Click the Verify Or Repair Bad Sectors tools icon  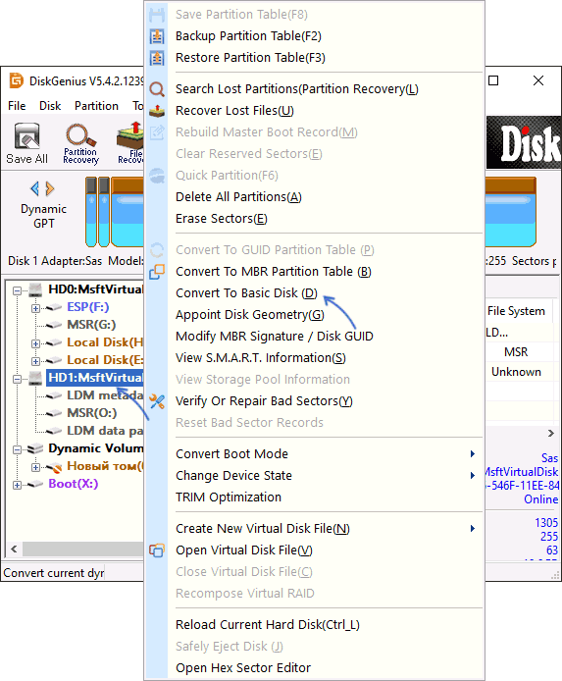157,401
